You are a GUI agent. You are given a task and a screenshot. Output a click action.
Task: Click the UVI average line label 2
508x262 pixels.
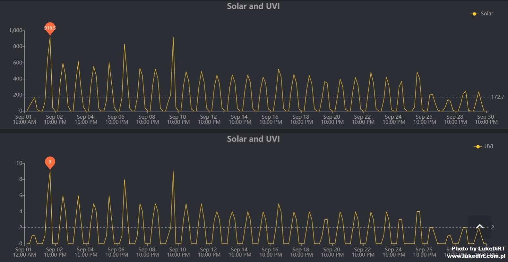click(x=493, y=227)
